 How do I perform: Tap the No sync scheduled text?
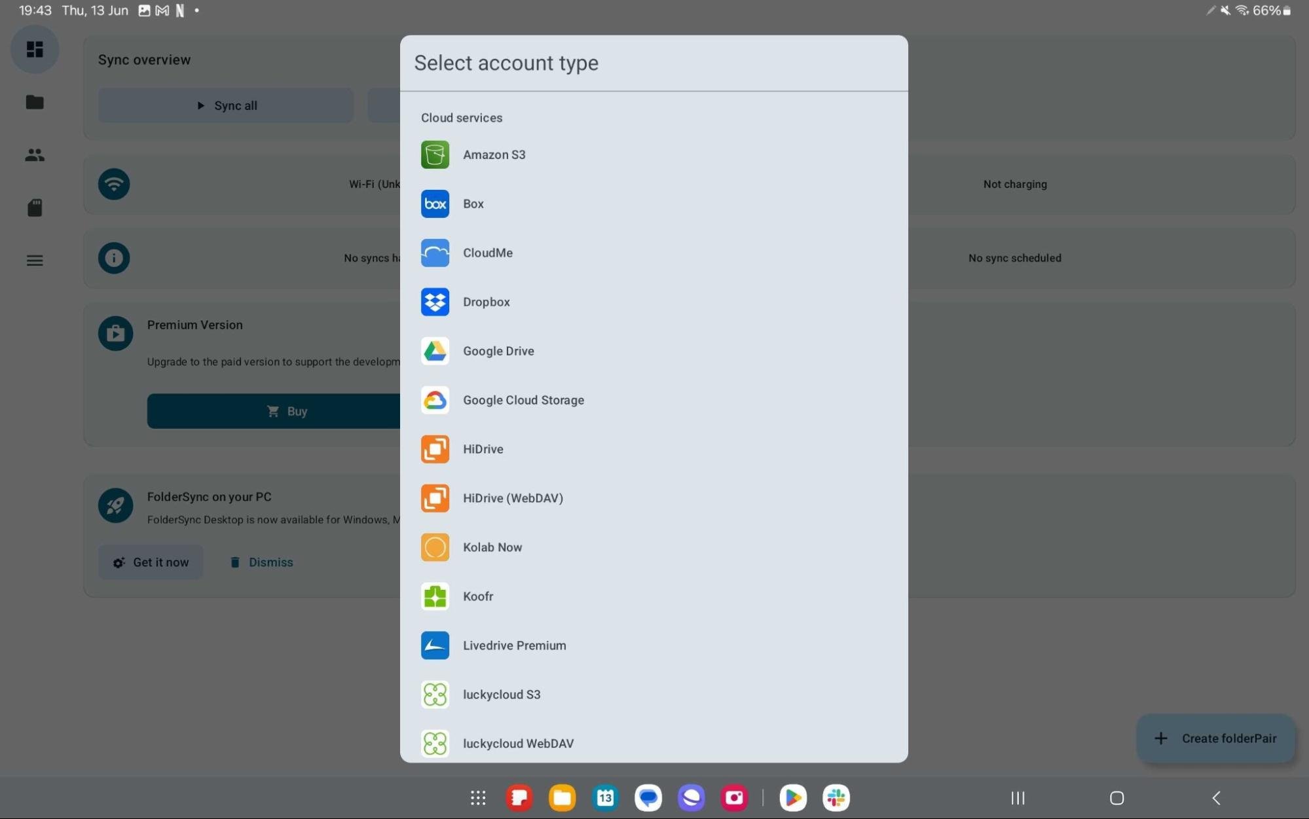[1015, 258]
